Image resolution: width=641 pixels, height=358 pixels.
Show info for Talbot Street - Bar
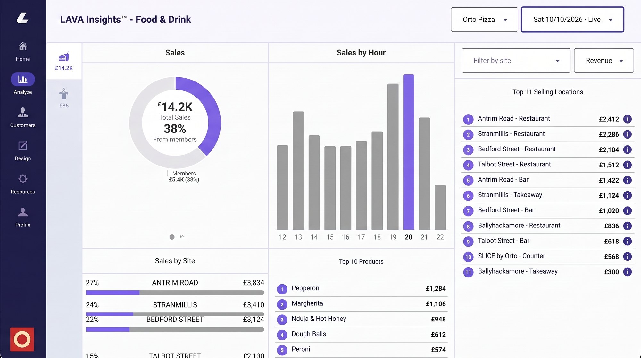click(x=628, y=241)
